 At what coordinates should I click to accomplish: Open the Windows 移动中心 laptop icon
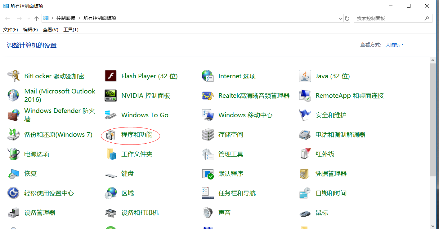pyautogui.click(x=208, y=115)
